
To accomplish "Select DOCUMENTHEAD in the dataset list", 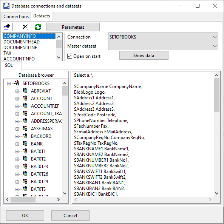I will tap(29, 42).
